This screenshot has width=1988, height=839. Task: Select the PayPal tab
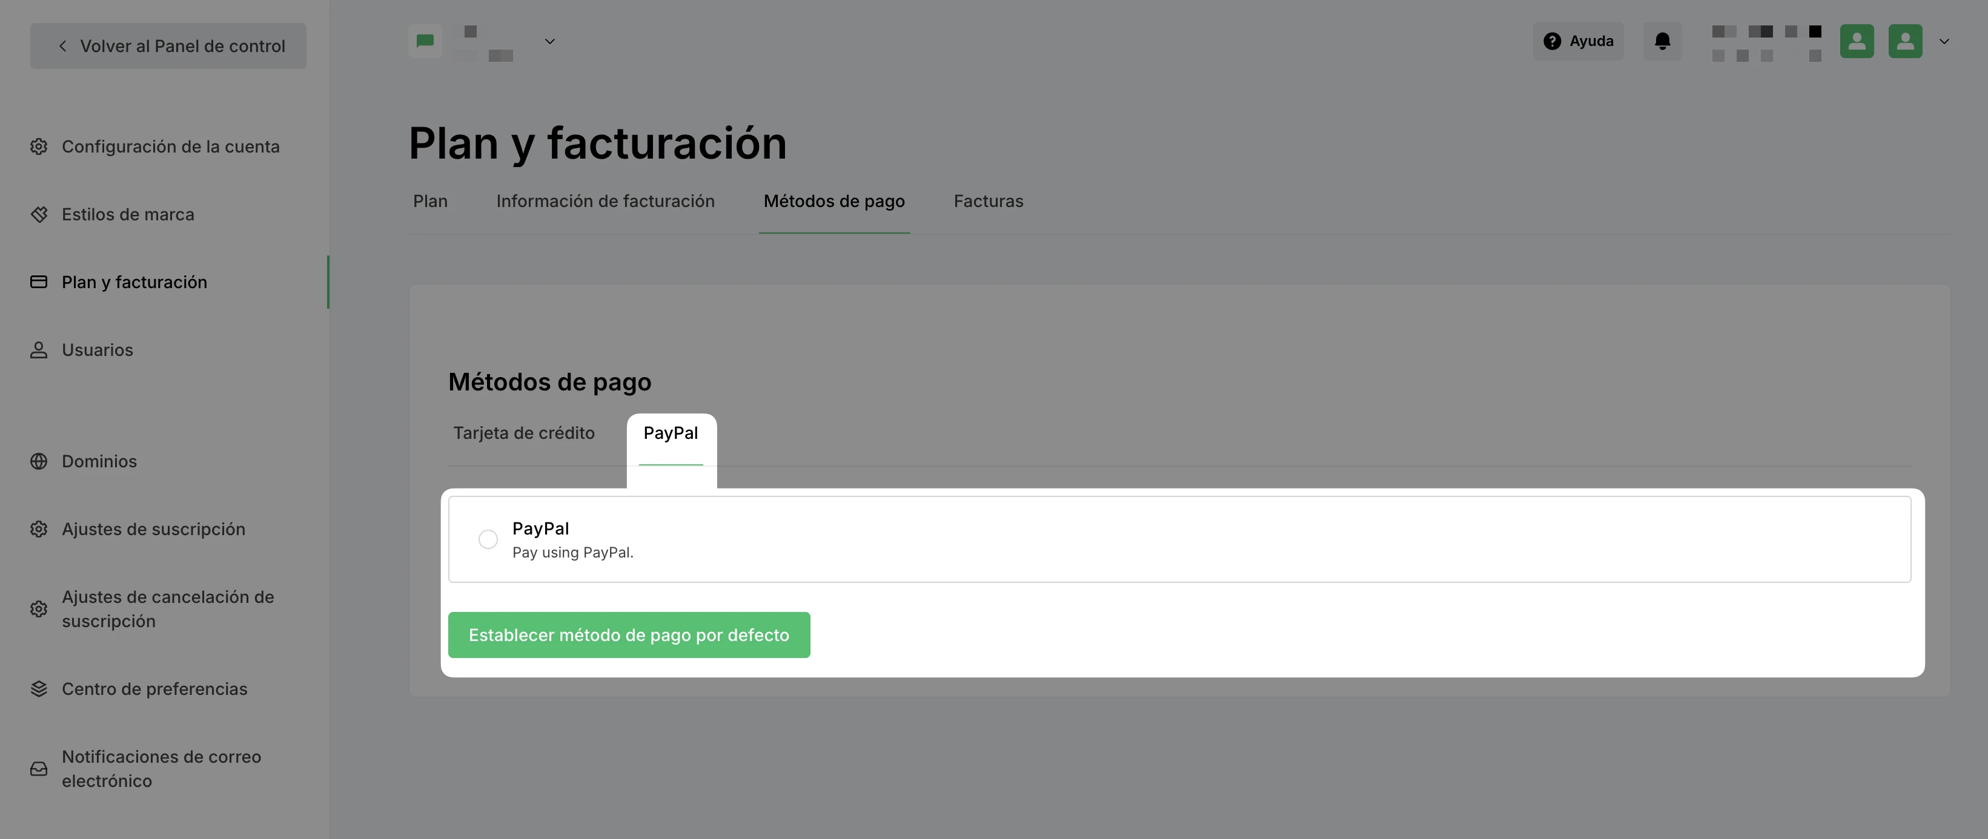(671, 433)
